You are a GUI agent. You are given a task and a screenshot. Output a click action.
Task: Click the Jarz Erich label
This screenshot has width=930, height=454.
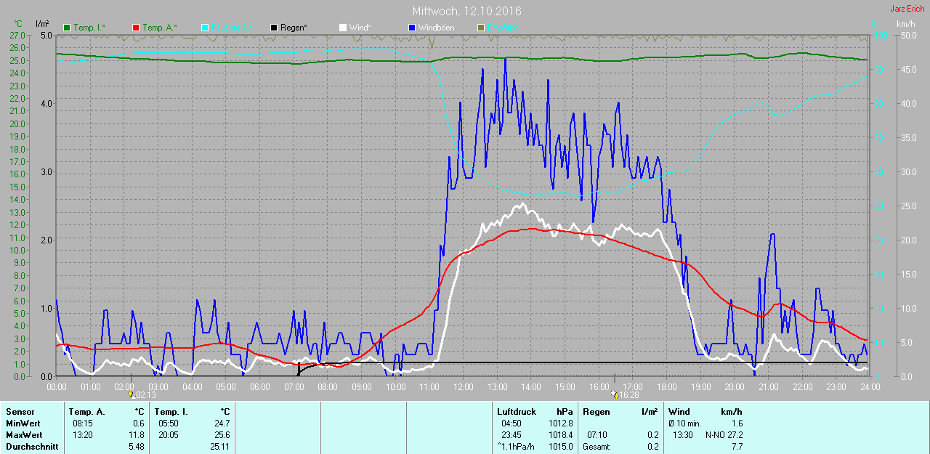coord(908,9)
